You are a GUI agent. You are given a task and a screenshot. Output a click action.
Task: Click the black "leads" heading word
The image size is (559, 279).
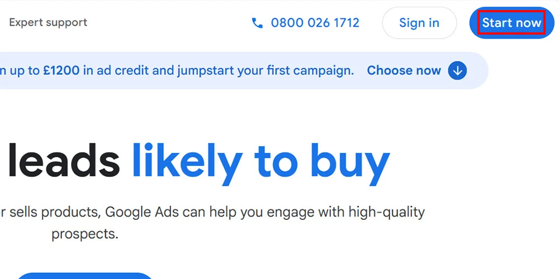coord(63,161)
